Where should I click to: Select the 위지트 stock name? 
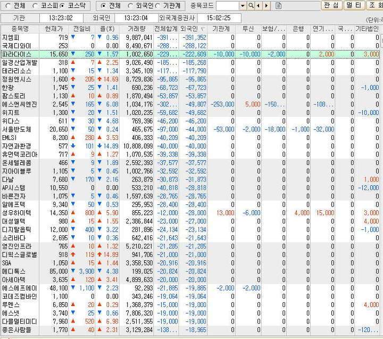(11, 113)
